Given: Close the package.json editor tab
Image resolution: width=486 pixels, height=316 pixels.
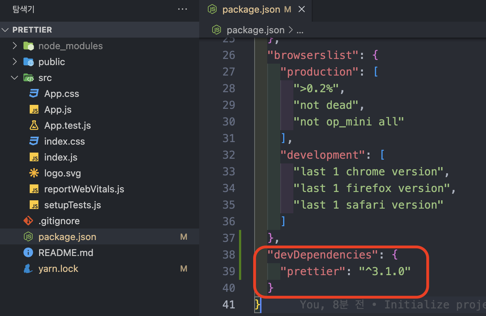Looking at the screenshot, I should [301, 10].
